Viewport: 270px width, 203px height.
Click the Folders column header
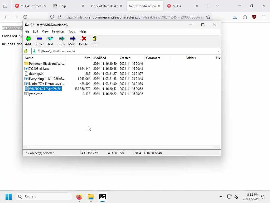[x=184, y=58]
